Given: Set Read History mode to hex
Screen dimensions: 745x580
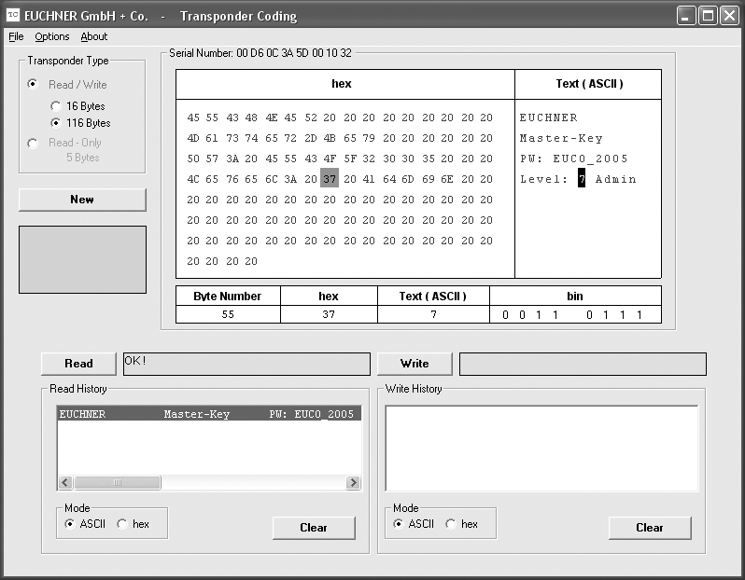Looking at the screenshot, I should [122, 524].
